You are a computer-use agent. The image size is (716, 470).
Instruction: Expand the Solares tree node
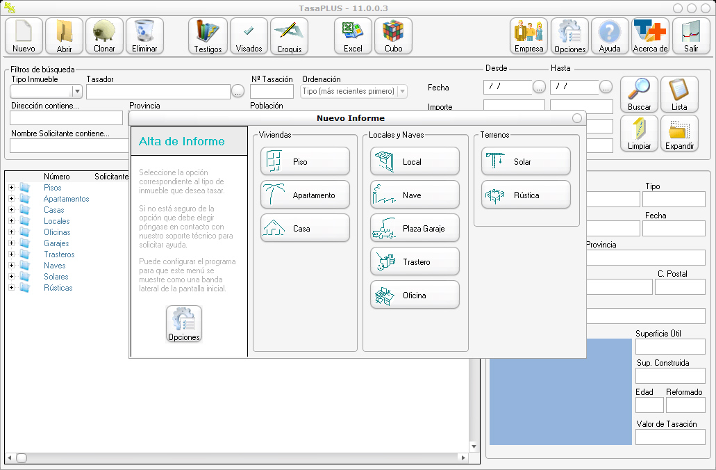tap(11, 277)
